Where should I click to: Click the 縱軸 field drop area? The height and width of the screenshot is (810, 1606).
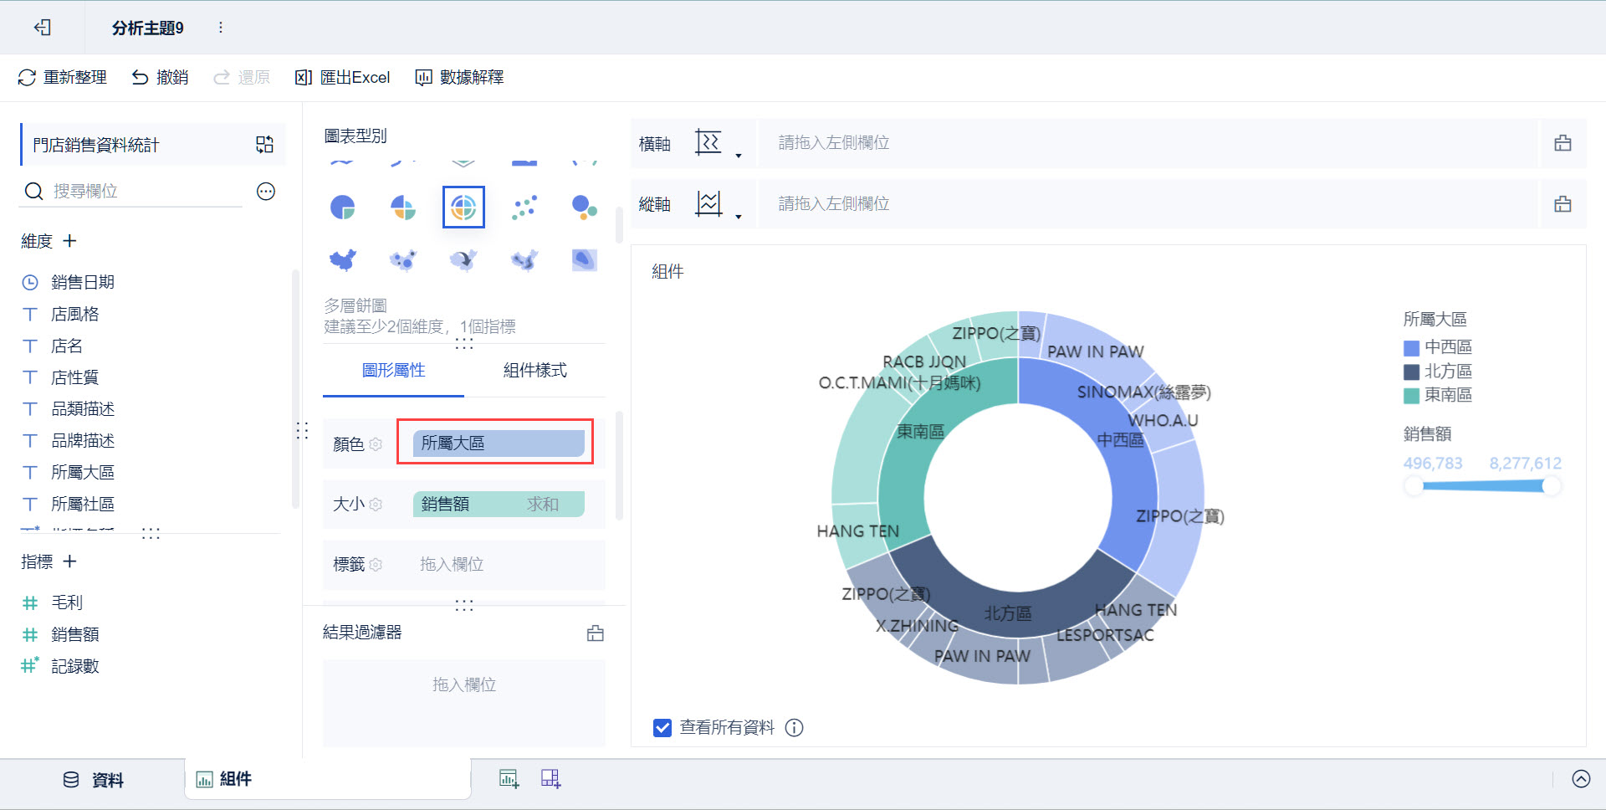(1147, 204)
